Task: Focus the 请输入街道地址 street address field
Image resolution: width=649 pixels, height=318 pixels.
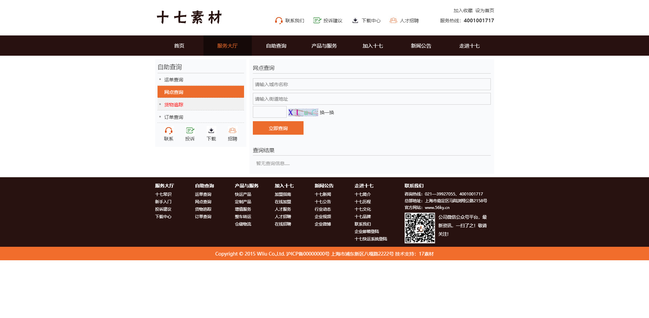Action: [x=371, y=99]
